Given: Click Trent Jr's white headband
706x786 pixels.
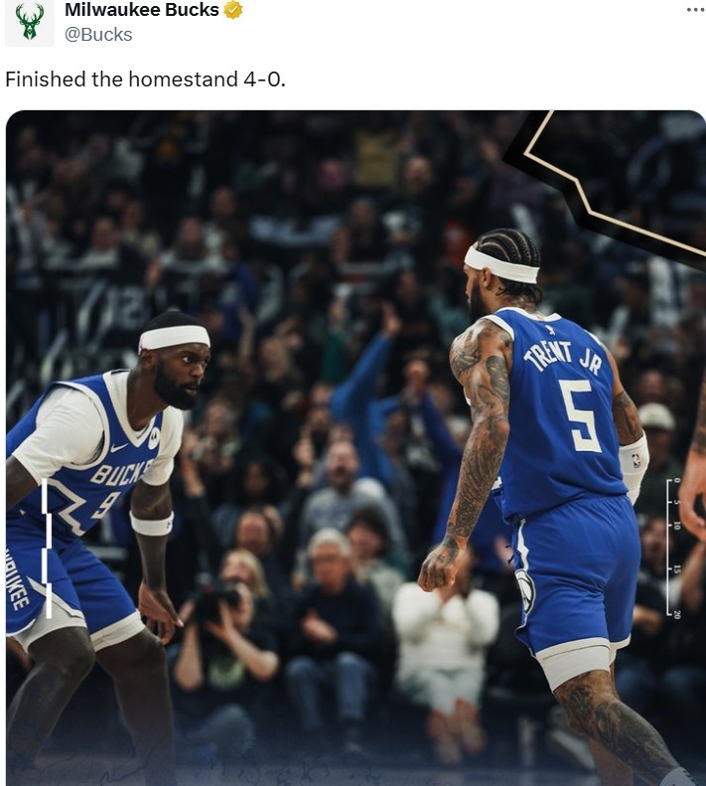Looking at the screenshot, I should [x=500, y=265].
